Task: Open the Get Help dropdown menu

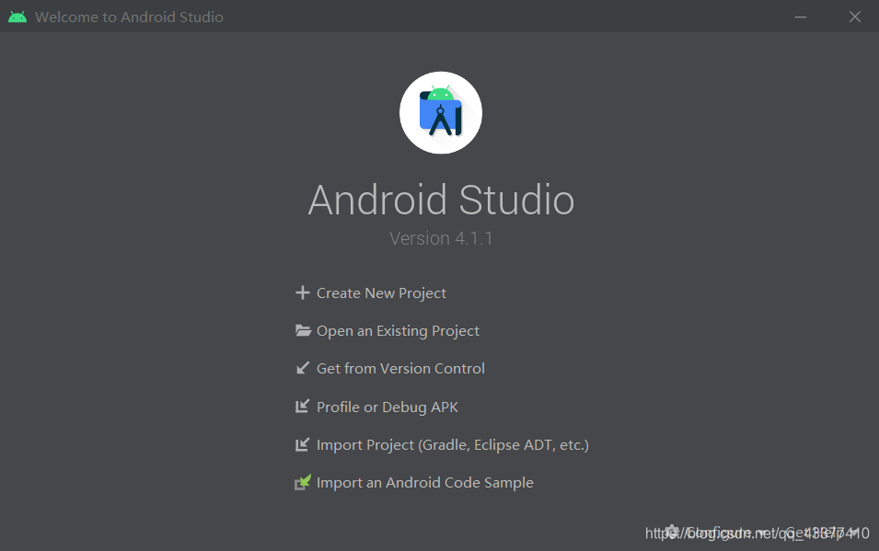Action: (x=823, y=532)
